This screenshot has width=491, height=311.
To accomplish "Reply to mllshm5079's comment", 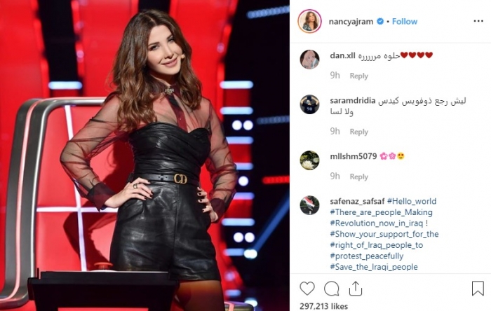I will 359,177.
